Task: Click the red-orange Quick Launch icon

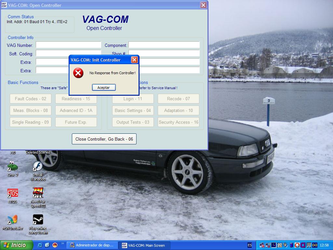Action: tap(55, 245)
